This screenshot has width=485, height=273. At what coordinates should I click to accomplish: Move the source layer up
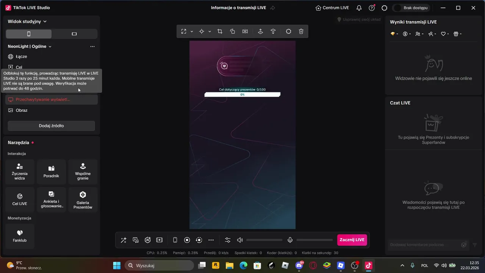click(x=260, y=31)
